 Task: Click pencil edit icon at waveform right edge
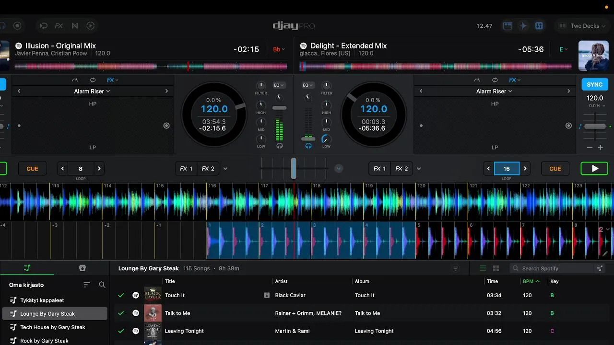(605, 254)
